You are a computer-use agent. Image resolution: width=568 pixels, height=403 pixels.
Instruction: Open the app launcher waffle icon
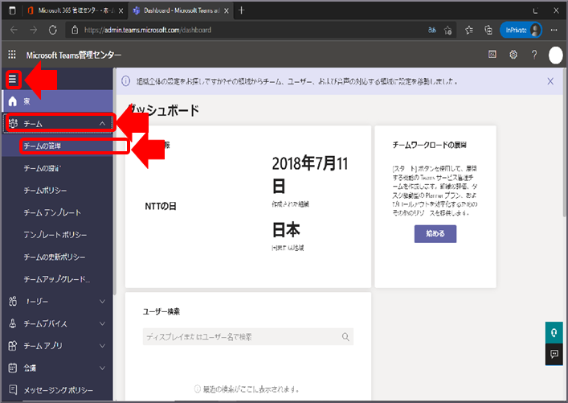coord(12,55)
